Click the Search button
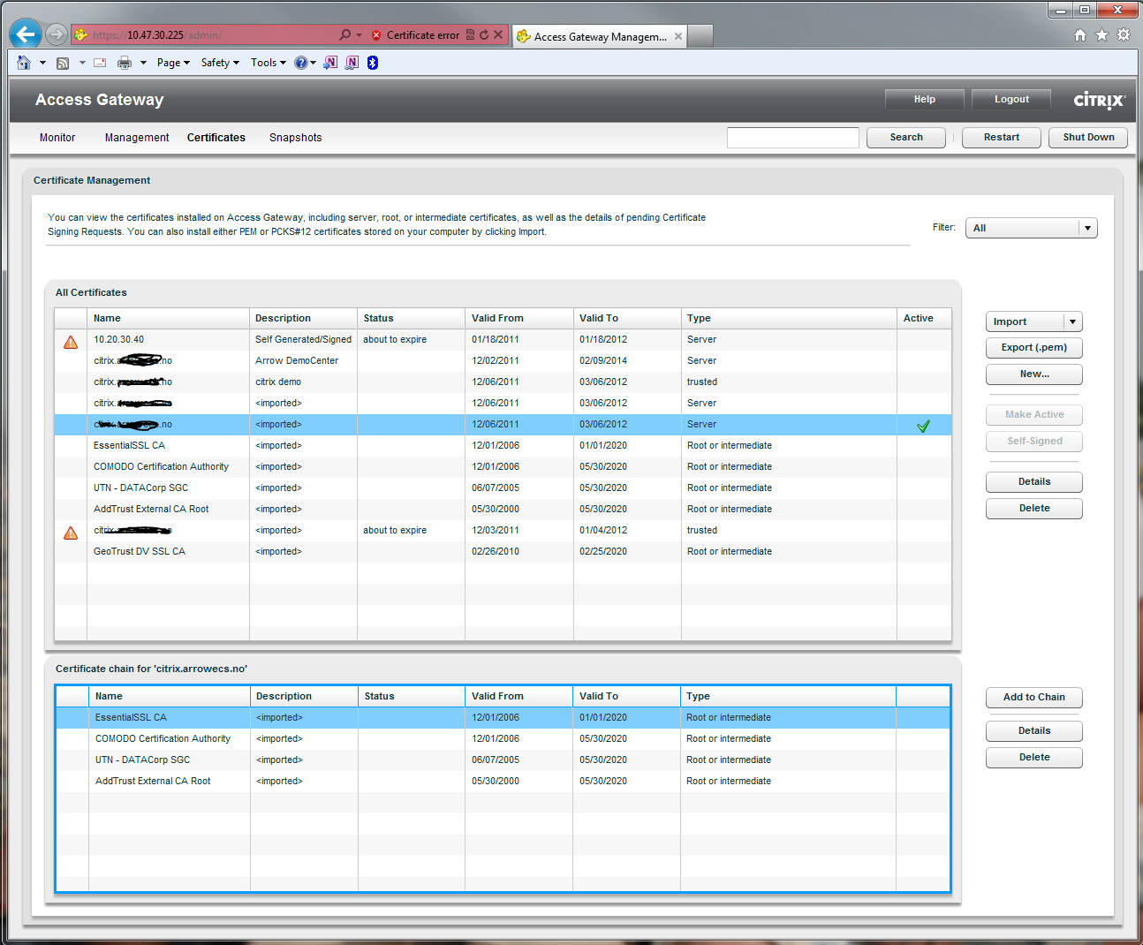Image resolution: width=1143 pixels, height=945 pixels. pos(906,138)
